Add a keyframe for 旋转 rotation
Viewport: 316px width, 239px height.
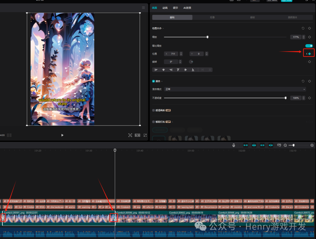coord(309,62)
